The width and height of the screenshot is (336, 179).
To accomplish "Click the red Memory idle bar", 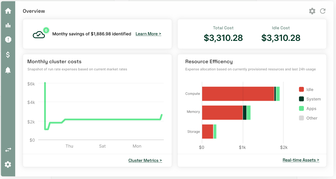I will point(222,113).
